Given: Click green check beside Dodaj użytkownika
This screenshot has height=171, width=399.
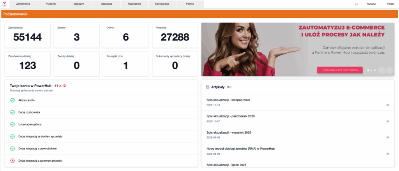Looking at the screenshot, I should click(x=12, y=112).
